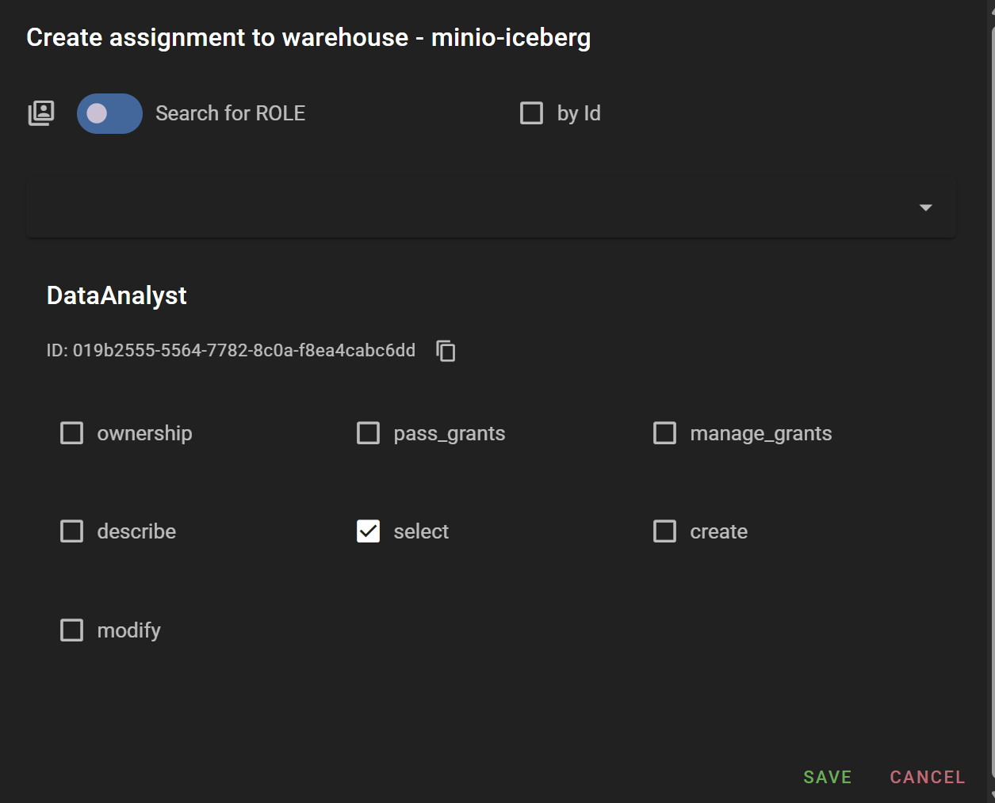This screenshot has width=995, height=803.
Task: Click the vertical scrollbar at right edge
Action: 992,396
